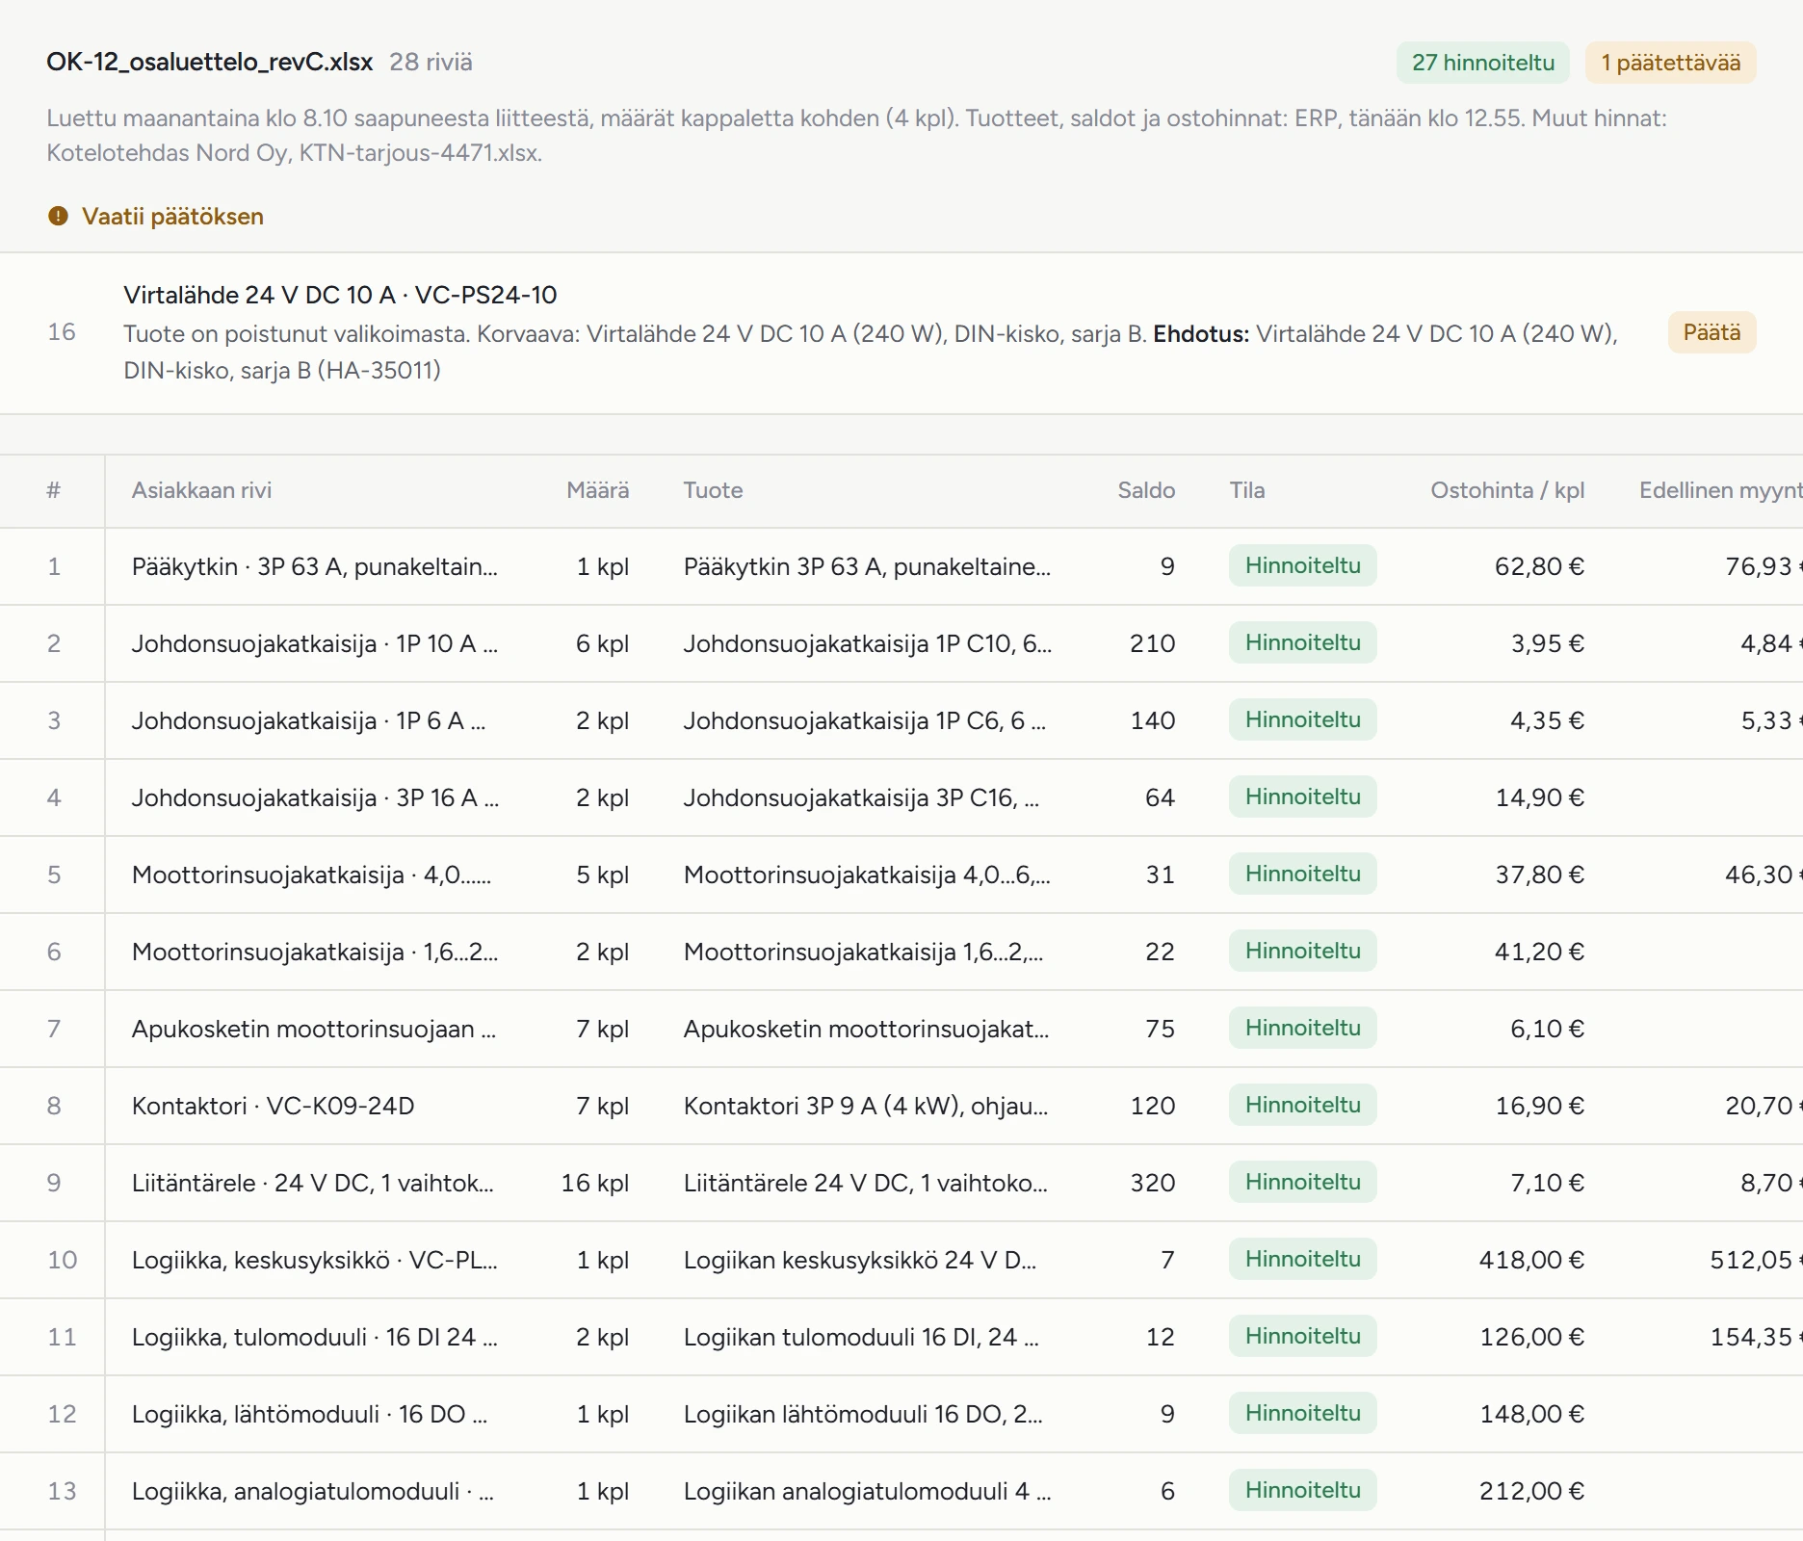Select the Liitäntärele 24 V DC row
This screenshot has width=1803, height=1541.
[901, 1183]
